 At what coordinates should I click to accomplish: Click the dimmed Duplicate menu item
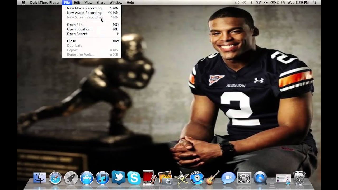pyautogui.click(x=92, y=45)
